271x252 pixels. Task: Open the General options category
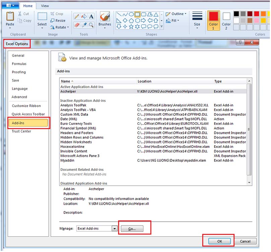tap(18, 56)
